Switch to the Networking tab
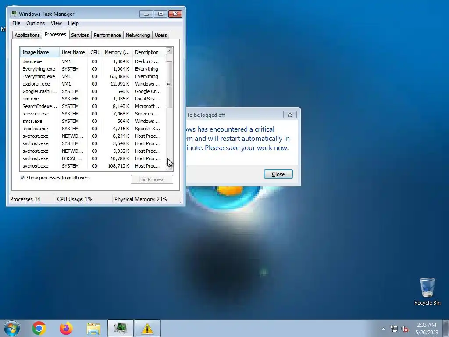 point(138,35)
